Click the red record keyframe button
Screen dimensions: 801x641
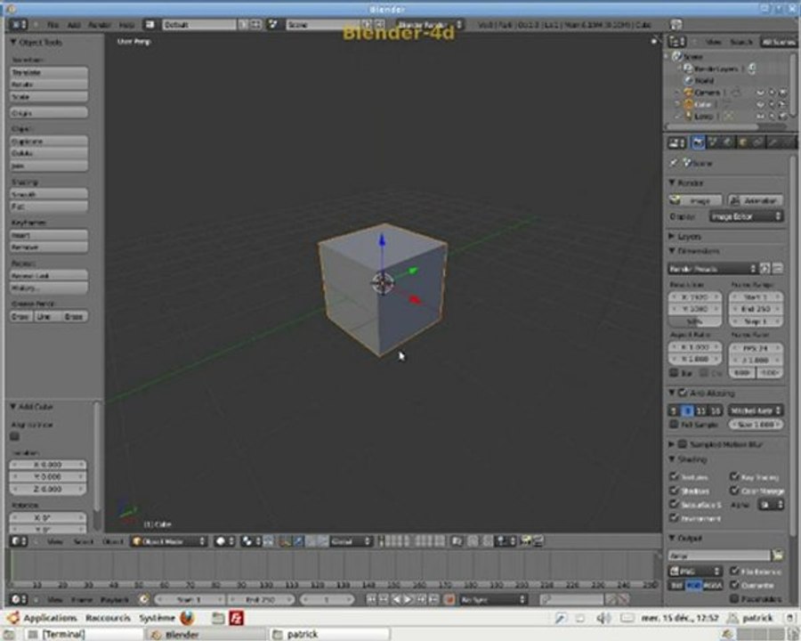pos(449,599)
